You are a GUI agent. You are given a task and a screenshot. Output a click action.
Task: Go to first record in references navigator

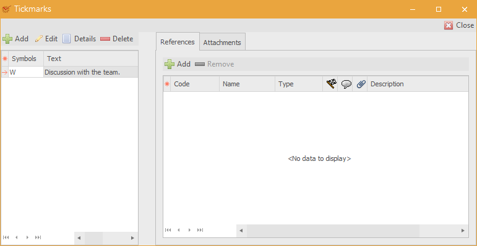click(168, 230)
